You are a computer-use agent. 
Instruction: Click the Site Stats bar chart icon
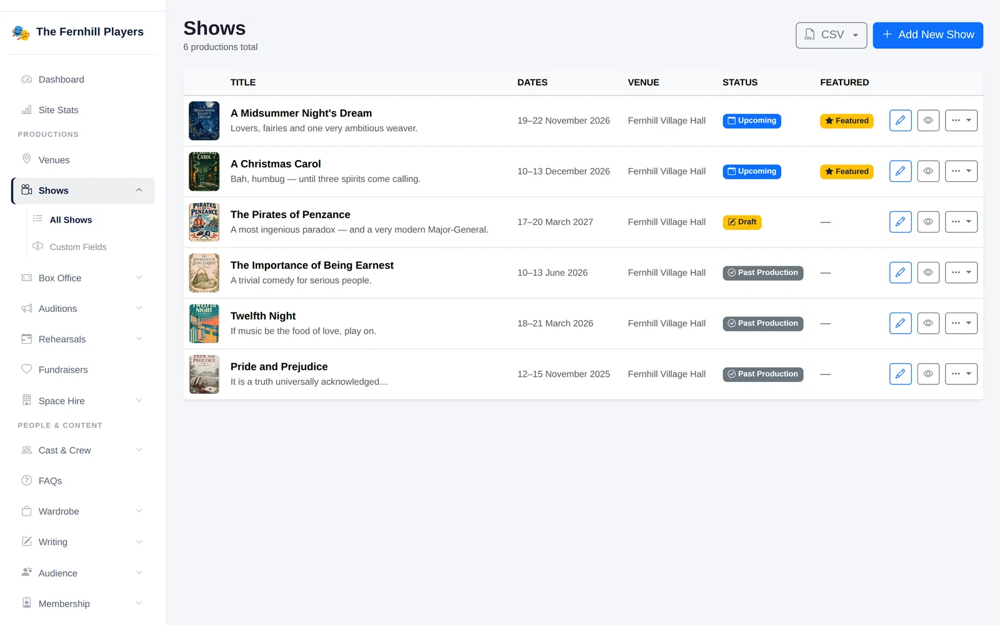coord(27,110)
